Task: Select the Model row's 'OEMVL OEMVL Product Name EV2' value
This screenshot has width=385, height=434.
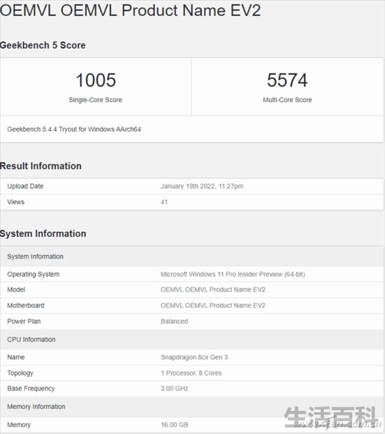Action: point(213,290)
